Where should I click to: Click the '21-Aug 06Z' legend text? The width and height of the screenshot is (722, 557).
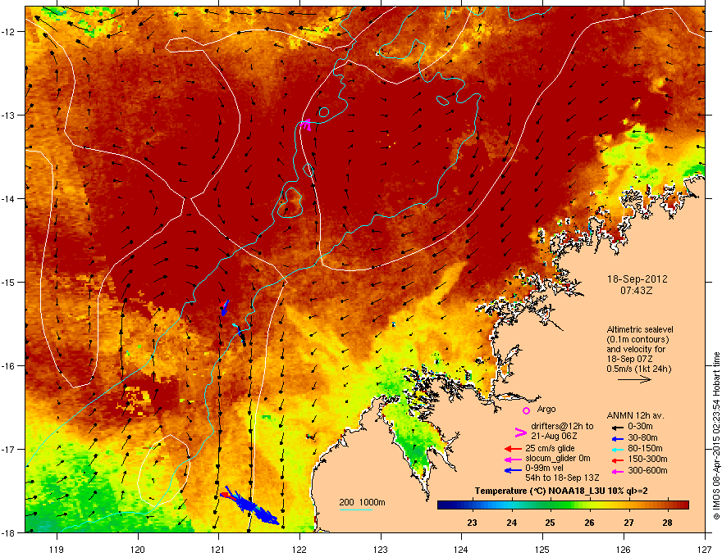(554, 436)
